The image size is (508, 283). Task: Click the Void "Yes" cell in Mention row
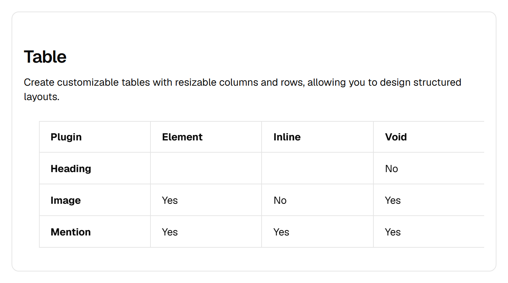tap(429, 232)
